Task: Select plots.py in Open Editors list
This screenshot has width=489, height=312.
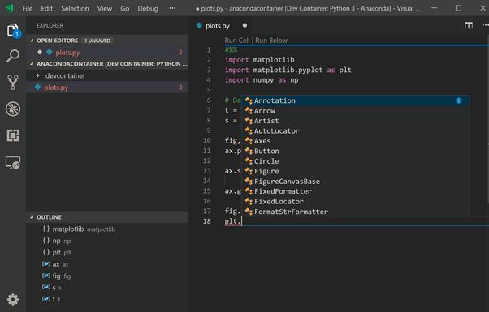Action: click(x=107, y=52)
